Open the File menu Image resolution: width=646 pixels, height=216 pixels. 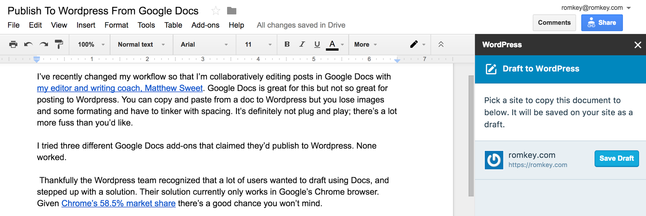(x=14, y=25)
